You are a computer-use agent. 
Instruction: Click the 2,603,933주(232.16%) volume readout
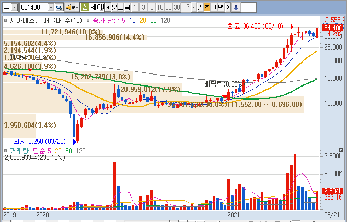(35, 157)
